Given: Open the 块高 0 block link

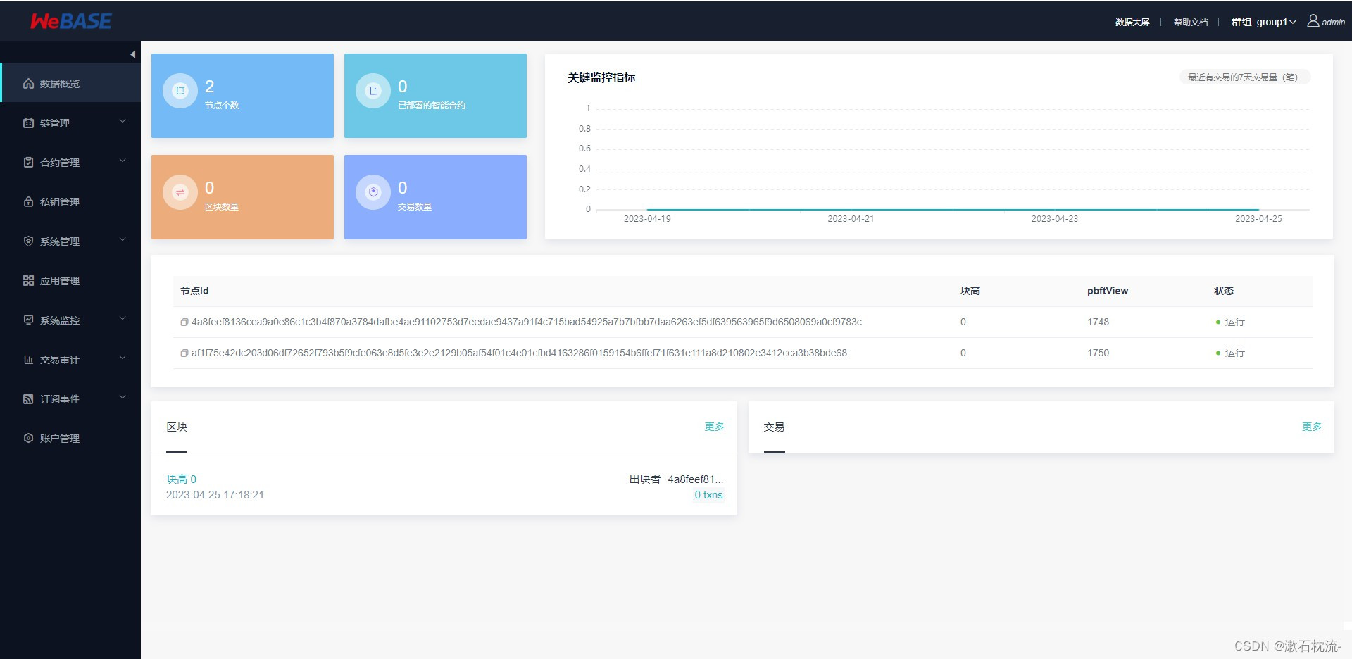Looking at the screenshot, I should (x=181, y=479).
